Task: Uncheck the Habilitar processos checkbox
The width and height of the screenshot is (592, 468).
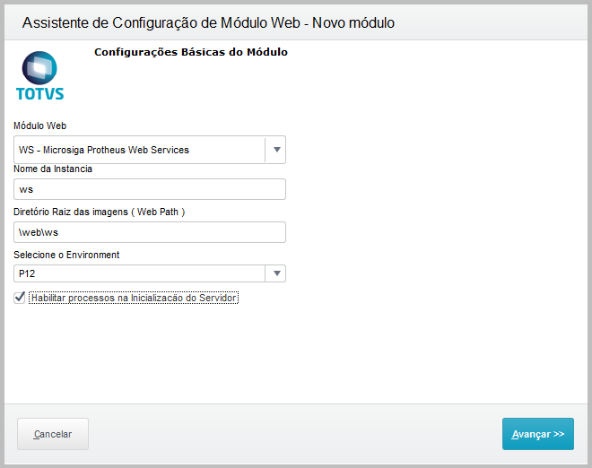Action: pyautogui.click(x=20, y=298)
